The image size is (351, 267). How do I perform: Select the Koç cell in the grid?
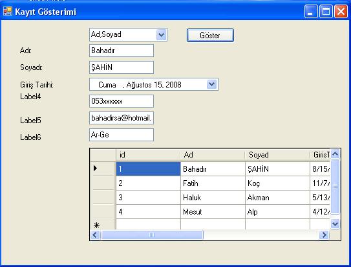[277, 183]
